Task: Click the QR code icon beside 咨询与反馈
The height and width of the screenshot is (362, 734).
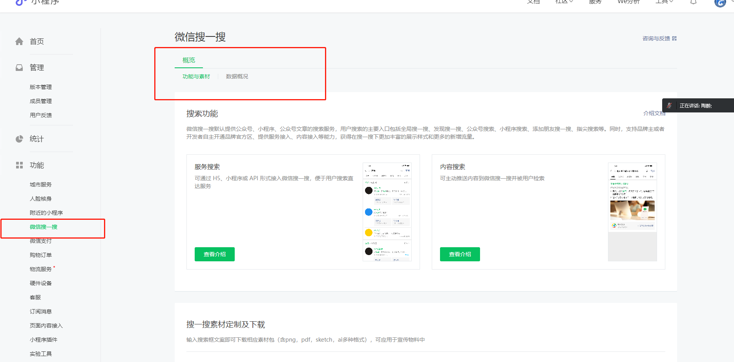Action: [674, 38]
